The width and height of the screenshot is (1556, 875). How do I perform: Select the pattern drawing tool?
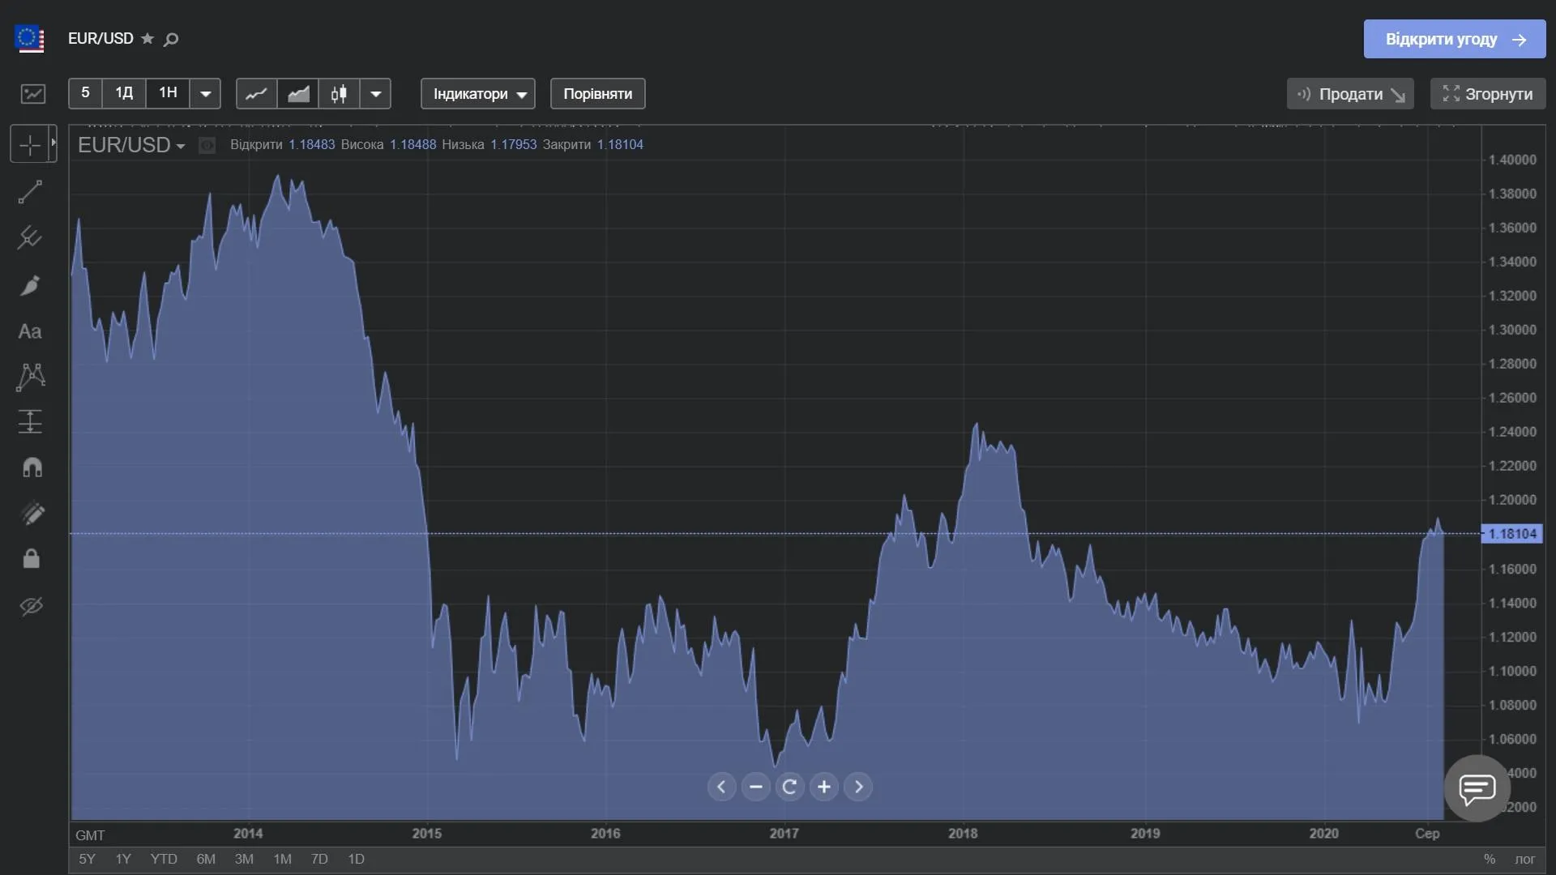point(30,377)
